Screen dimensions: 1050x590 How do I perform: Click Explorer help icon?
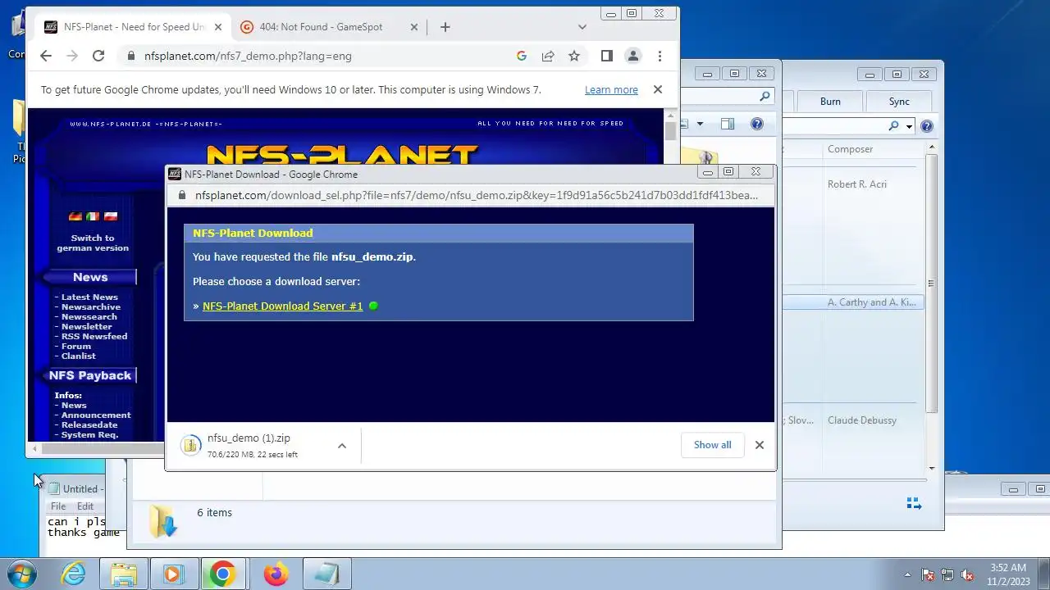pos(757,124)
